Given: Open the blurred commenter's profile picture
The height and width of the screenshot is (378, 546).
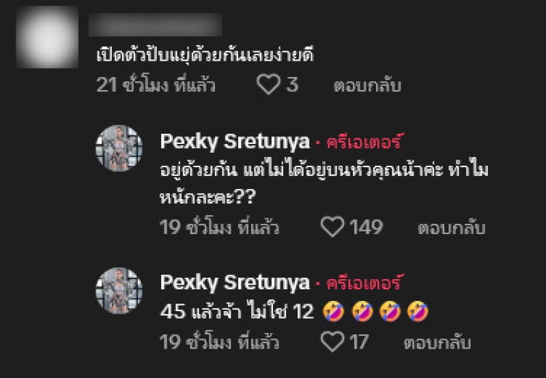Looking at the screenshot, I should (x=46, y=37).
